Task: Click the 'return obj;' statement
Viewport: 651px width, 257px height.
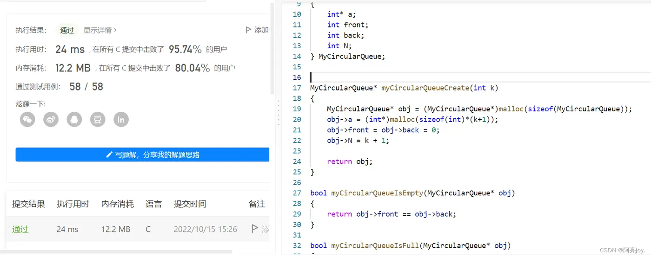Action: tap(350, 161)
